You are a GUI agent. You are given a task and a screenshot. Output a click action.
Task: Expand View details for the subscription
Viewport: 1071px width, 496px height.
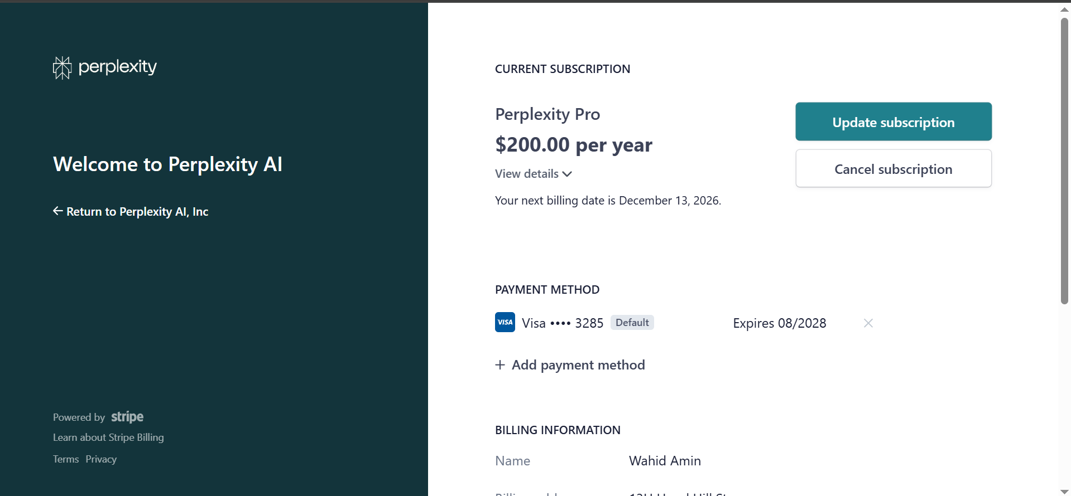pyautogui.click(x=533, y=174)
